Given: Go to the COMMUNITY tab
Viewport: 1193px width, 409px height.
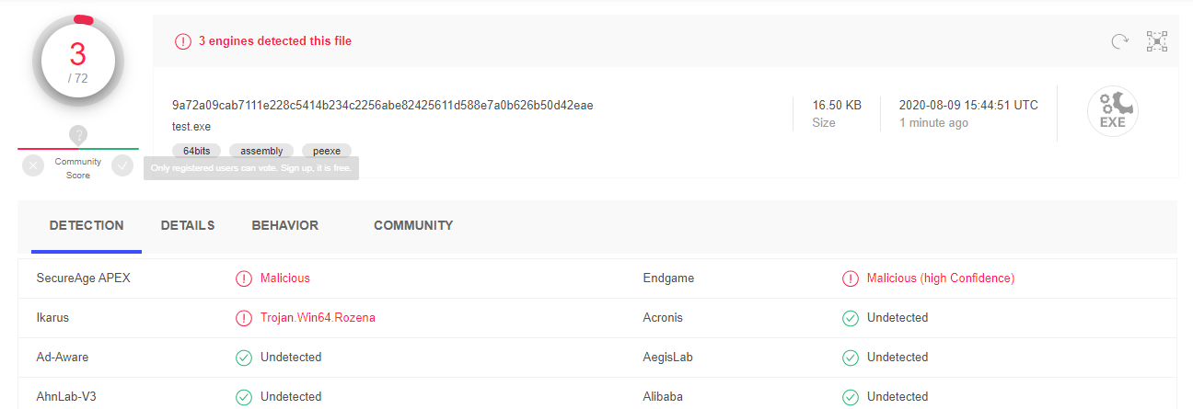Looking at the screenshot, I should (x=413, y=225).
